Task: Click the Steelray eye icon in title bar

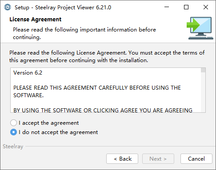Action: coord(8,7)
